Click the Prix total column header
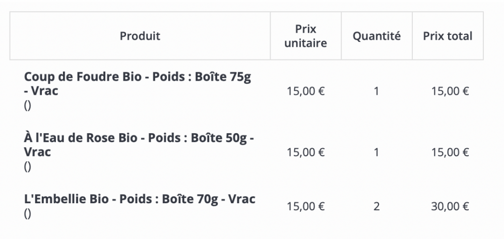 click(x=448, y=36)
